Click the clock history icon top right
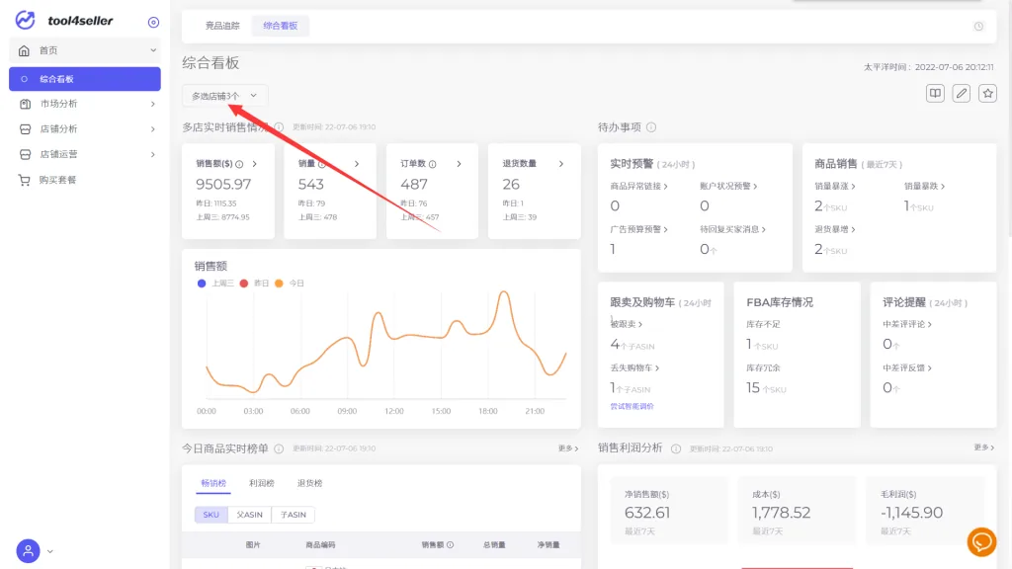The width and height of the screenshot is (1012, 569). coord(978,27)
